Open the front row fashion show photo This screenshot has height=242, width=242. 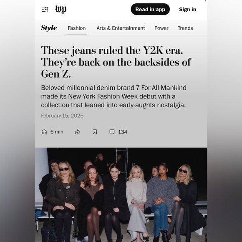tap(121, 195)
